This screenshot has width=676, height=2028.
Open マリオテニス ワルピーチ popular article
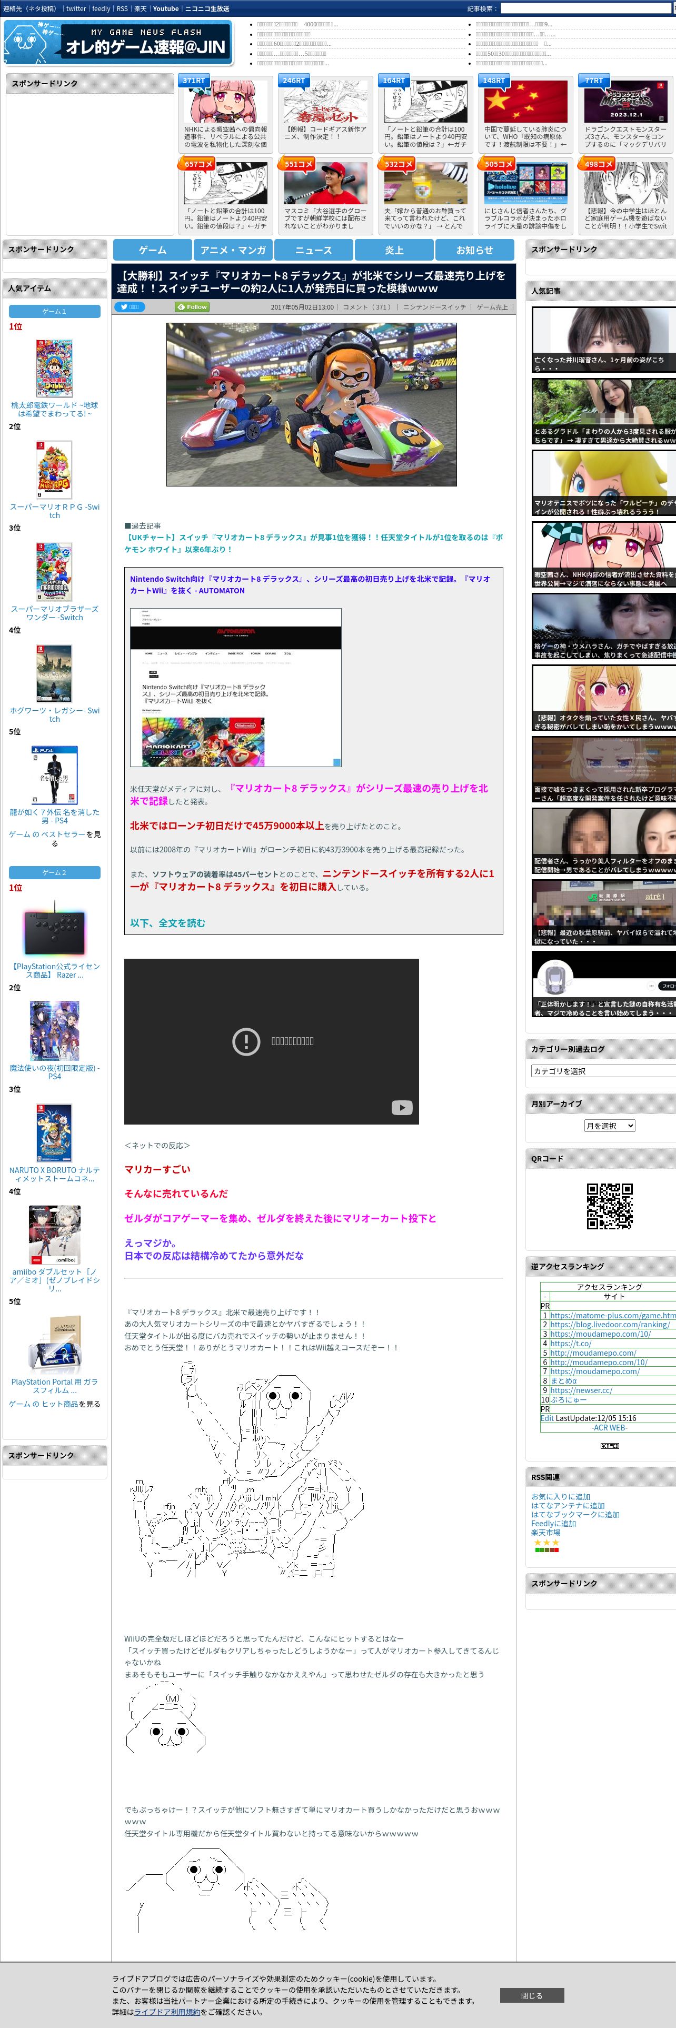tap(603, 483)
